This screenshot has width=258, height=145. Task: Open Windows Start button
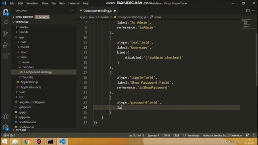click(5, 141)
